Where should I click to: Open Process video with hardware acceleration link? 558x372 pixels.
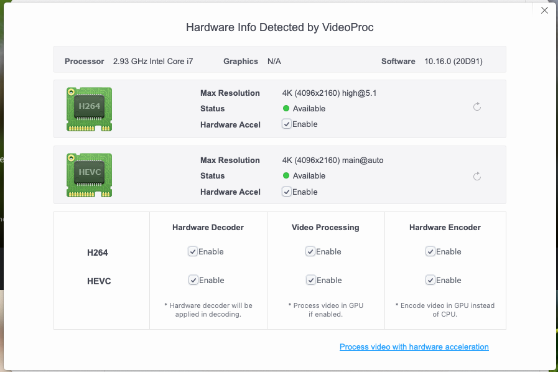point(414,347)
